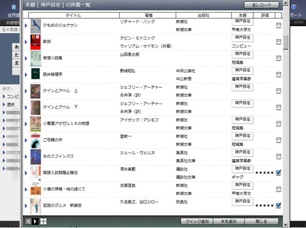Go to the next page of records
The width and height of the screenshot is (306, 228).
point(35,221)
